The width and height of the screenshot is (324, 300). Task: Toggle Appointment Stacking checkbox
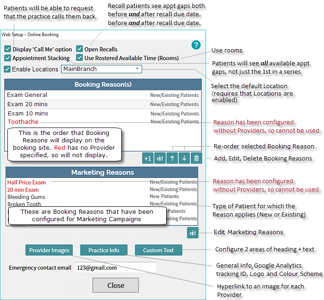point(7,58)
